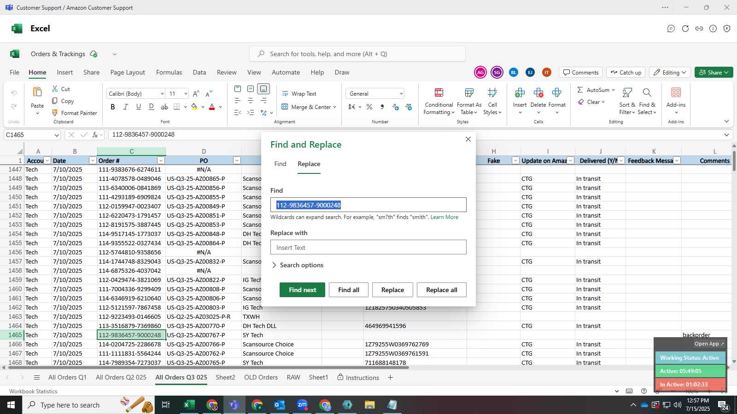Open the Name Box dropdown arrow
The height and width of the screenshot is (414, 737).
click(x=57, y=135)
